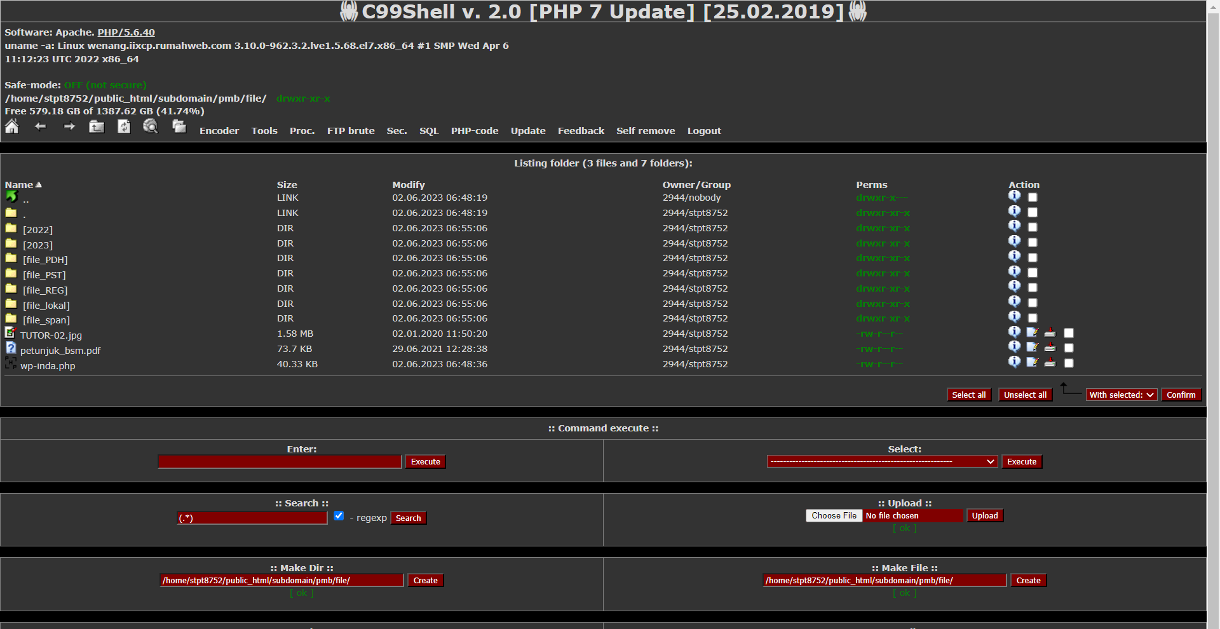The height and width of the screenshot is (629, 1220).
Task: Open the PHP/5.6.40 link
Action: 126,32
